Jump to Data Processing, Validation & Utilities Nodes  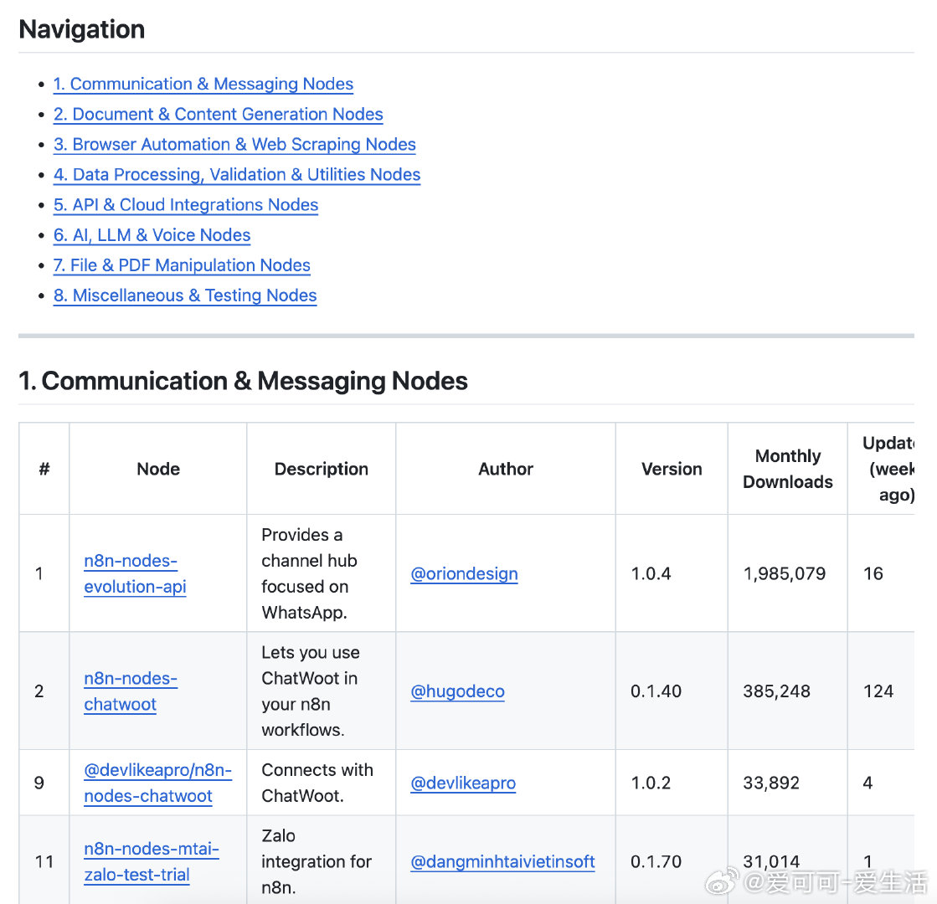(237, 174)
